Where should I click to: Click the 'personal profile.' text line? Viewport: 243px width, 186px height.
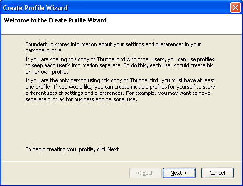(44, 50)
